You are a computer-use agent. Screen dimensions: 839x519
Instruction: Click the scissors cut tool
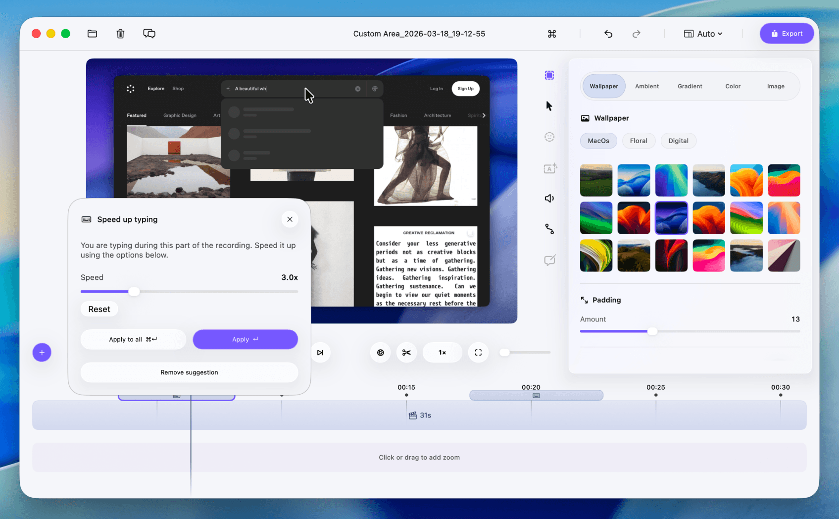click(406, 353)
